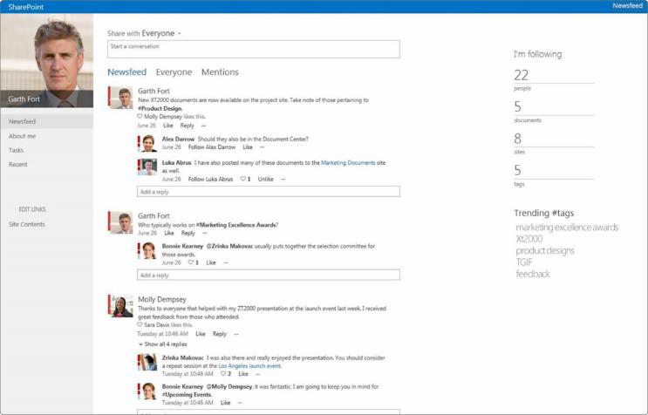Click Luka Abrus's avatar
The width and height of the screenshot is (648, 415).
click(x=148, y=167)
